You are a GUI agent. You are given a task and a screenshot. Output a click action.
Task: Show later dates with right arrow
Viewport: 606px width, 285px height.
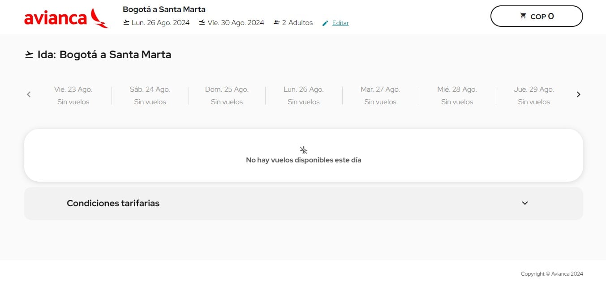tap(578, 94)
